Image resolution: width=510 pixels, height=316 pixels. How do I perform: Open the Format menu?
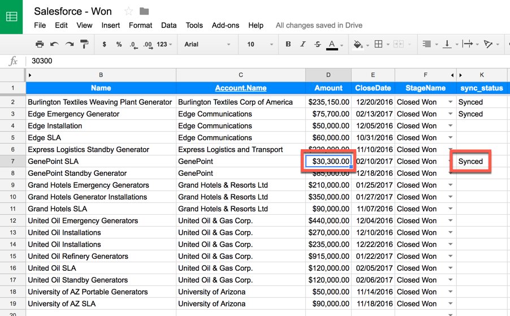coord(141,25)
